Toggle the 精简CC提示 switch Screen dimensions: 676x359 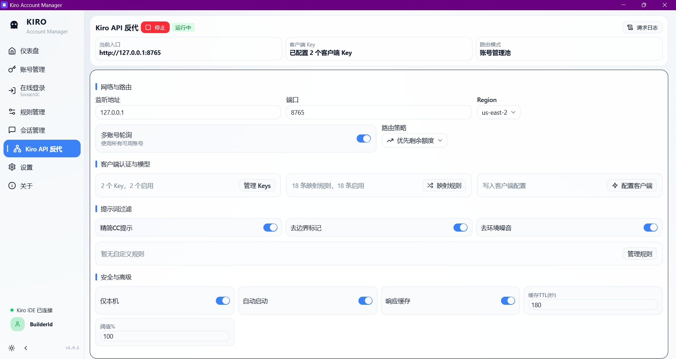pos(270,227)
